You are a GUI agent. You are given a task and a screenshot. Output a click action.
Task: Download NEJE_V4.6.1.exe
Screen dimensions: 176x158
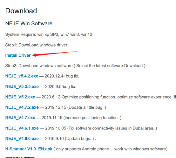(x=22, y=128)
